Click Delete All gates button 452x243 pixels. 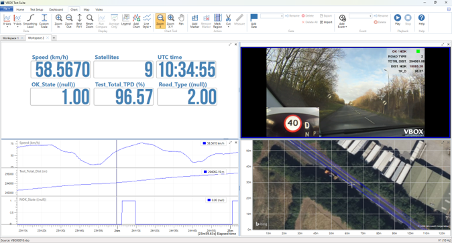[310, 22]
